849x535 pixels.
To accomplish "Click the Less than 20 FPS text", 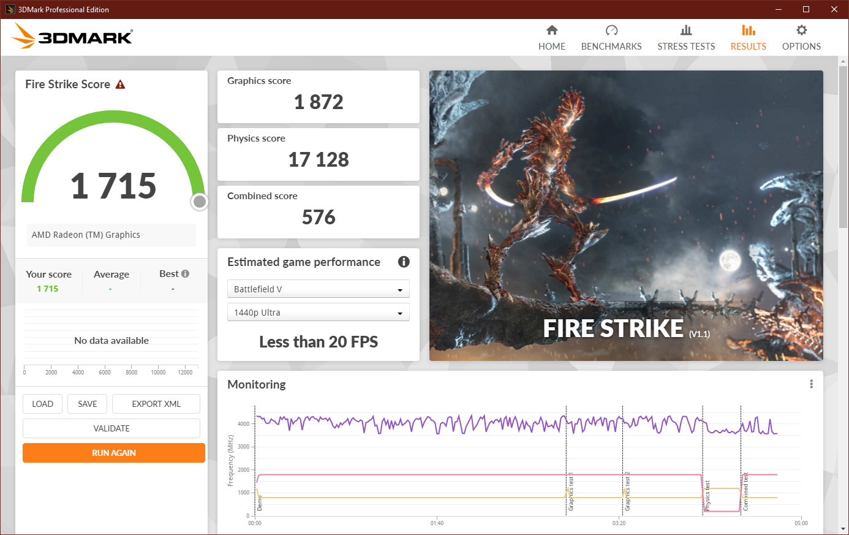I will (319, 342).
